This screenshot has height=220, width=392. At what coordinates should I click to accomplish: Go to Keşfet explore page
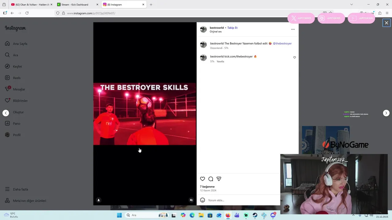13,67
